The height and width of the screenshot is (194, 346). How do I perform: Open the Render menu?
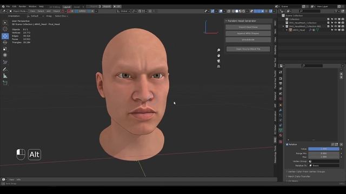pyautogui.click(x=22, y=6)
